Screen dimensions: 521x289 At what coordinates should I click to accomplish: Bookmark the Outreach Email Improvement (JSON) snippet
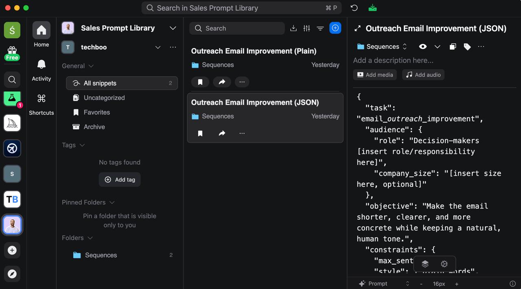click(200, 134)
